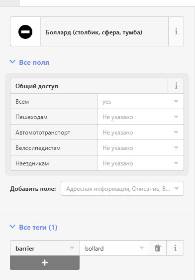This screenshot has width=195, height=280.
Task: Collapse the Все поля section
Action: coord(29,62)
